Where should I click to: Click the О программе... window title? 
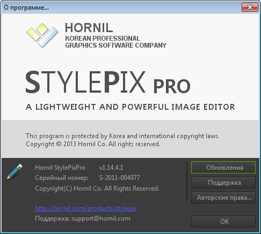point(26,7)
